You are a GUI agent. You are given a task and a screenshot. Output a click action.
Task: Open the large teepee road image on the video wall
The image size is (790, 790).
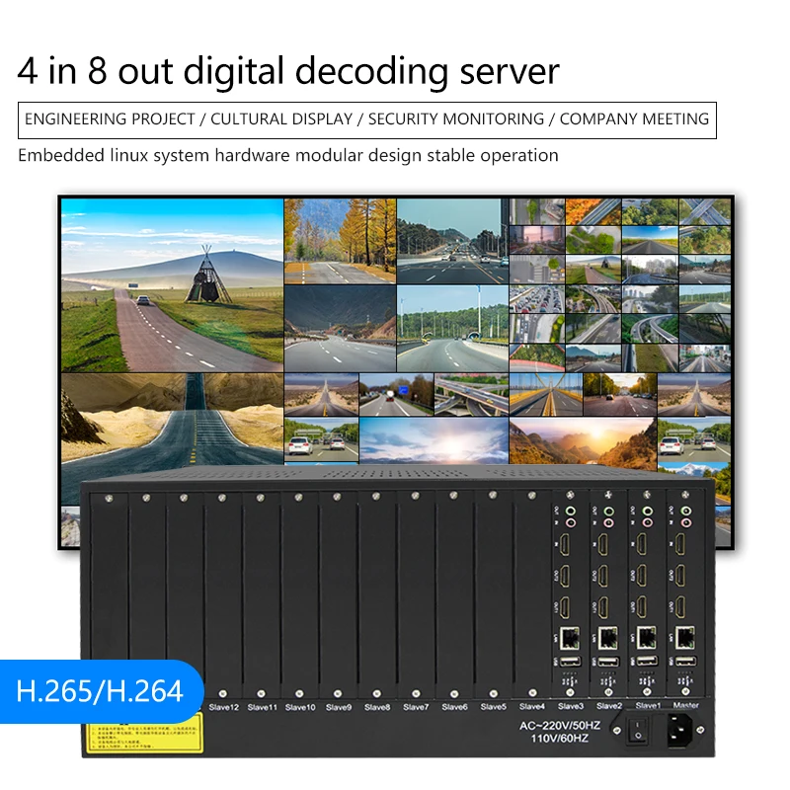pyautogui.click(x=172, y=285)
